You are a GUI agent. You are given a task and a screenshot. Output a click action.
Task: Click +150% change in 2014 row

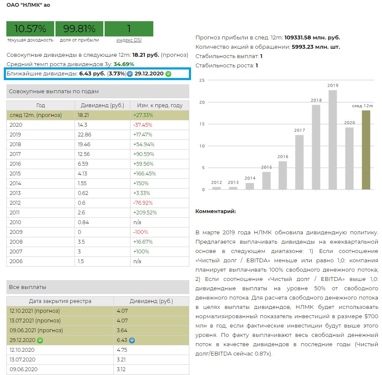pos(141,183)
